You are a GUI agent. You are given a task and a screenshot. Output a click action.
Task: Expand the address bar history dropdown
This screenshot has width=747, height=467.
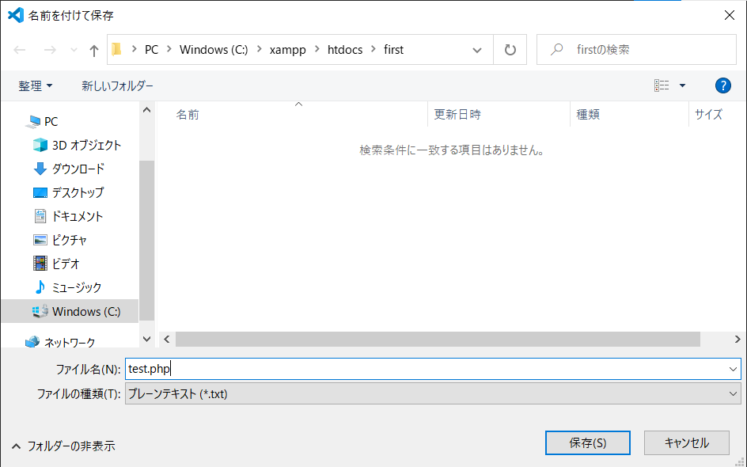(x=477, y=50)
